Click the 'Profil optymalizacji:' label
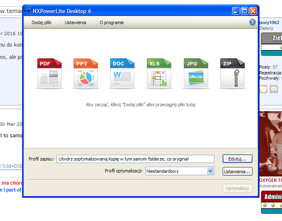 tap(124, 171)
